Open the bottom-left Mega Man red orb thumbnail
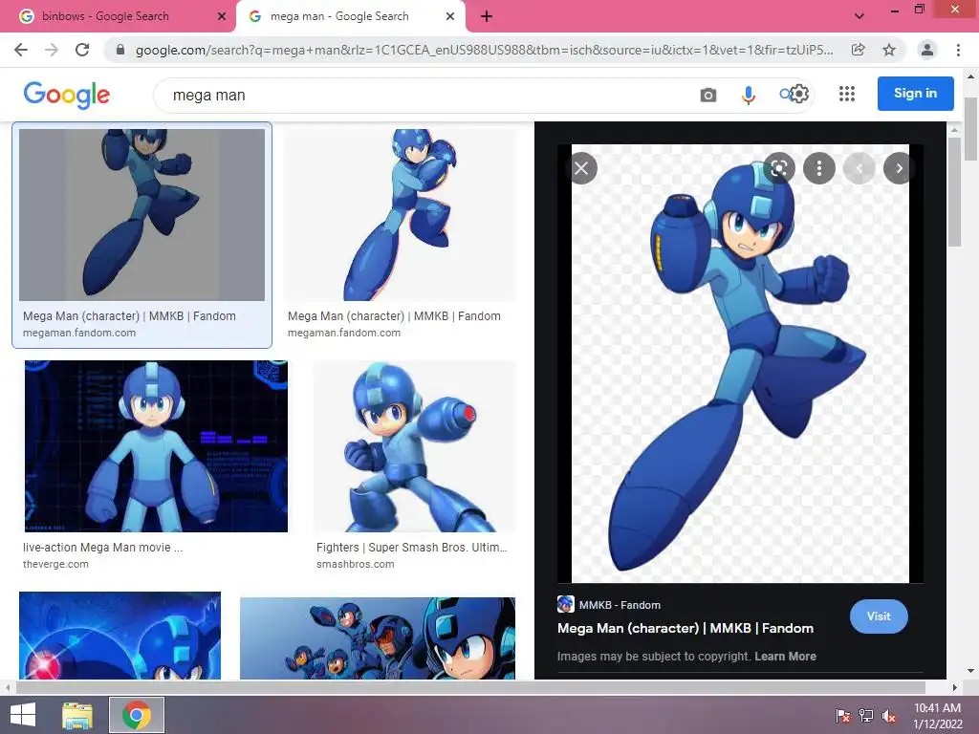Viewport: 979px width, 734px height. 120,636
